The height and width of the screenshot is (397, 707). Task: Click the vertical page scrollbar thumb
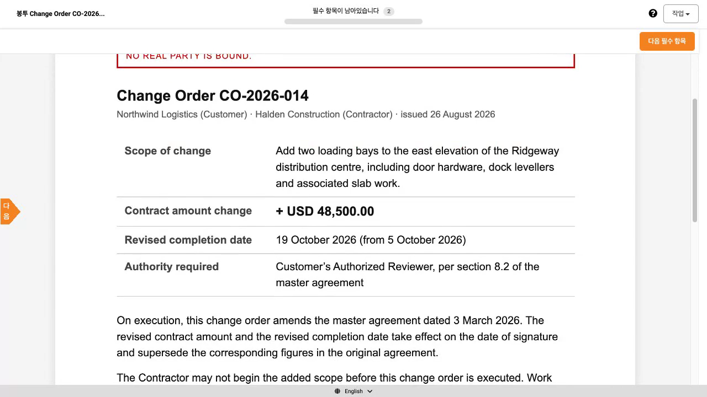[695, 160]
